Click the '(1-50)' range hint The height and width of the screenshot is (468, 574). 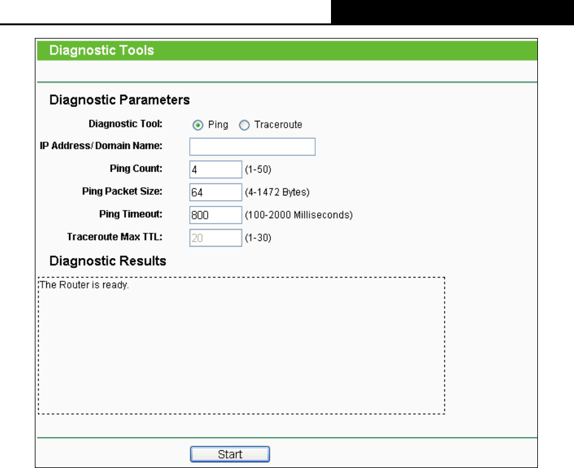[258, 169]
